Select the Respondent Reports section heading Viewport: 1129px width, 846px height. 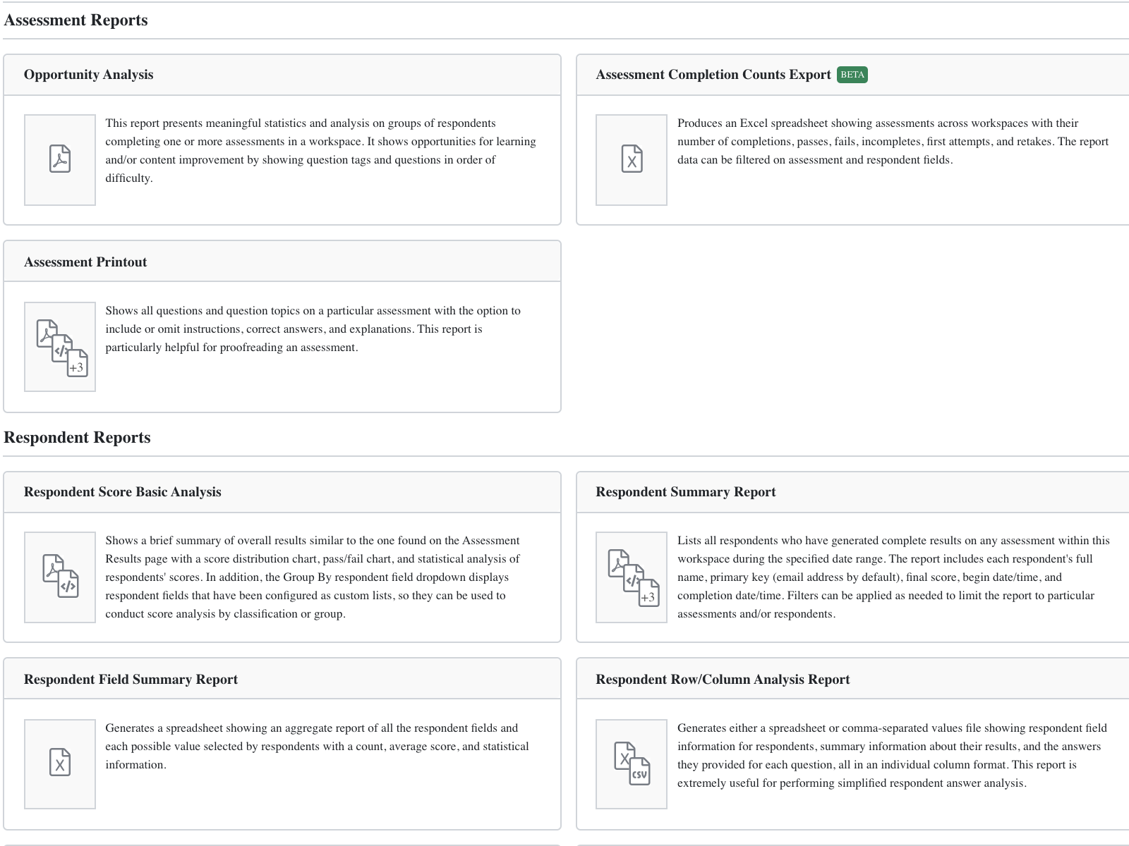(x=77, y=437)
